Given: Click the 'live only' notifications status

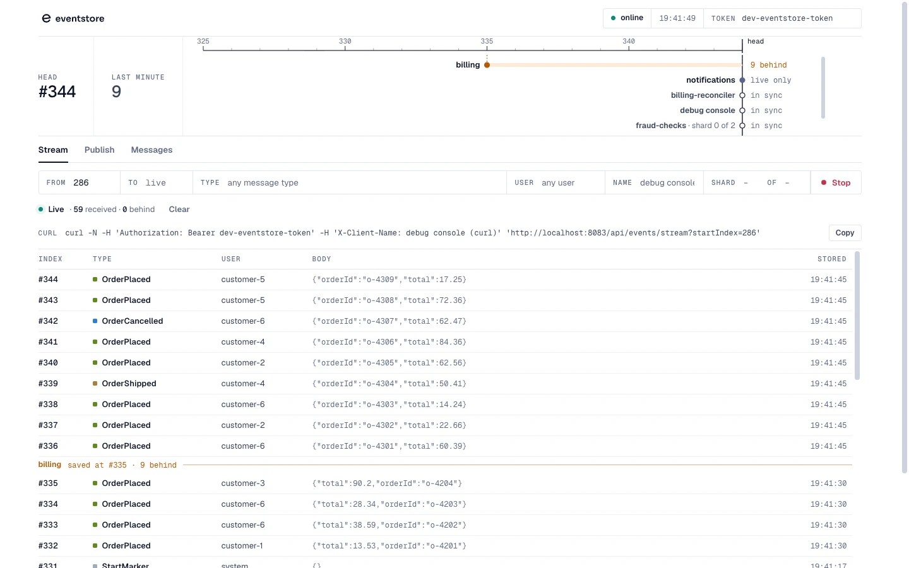Looking at the screenshot, I should click(x=771, y=80).
